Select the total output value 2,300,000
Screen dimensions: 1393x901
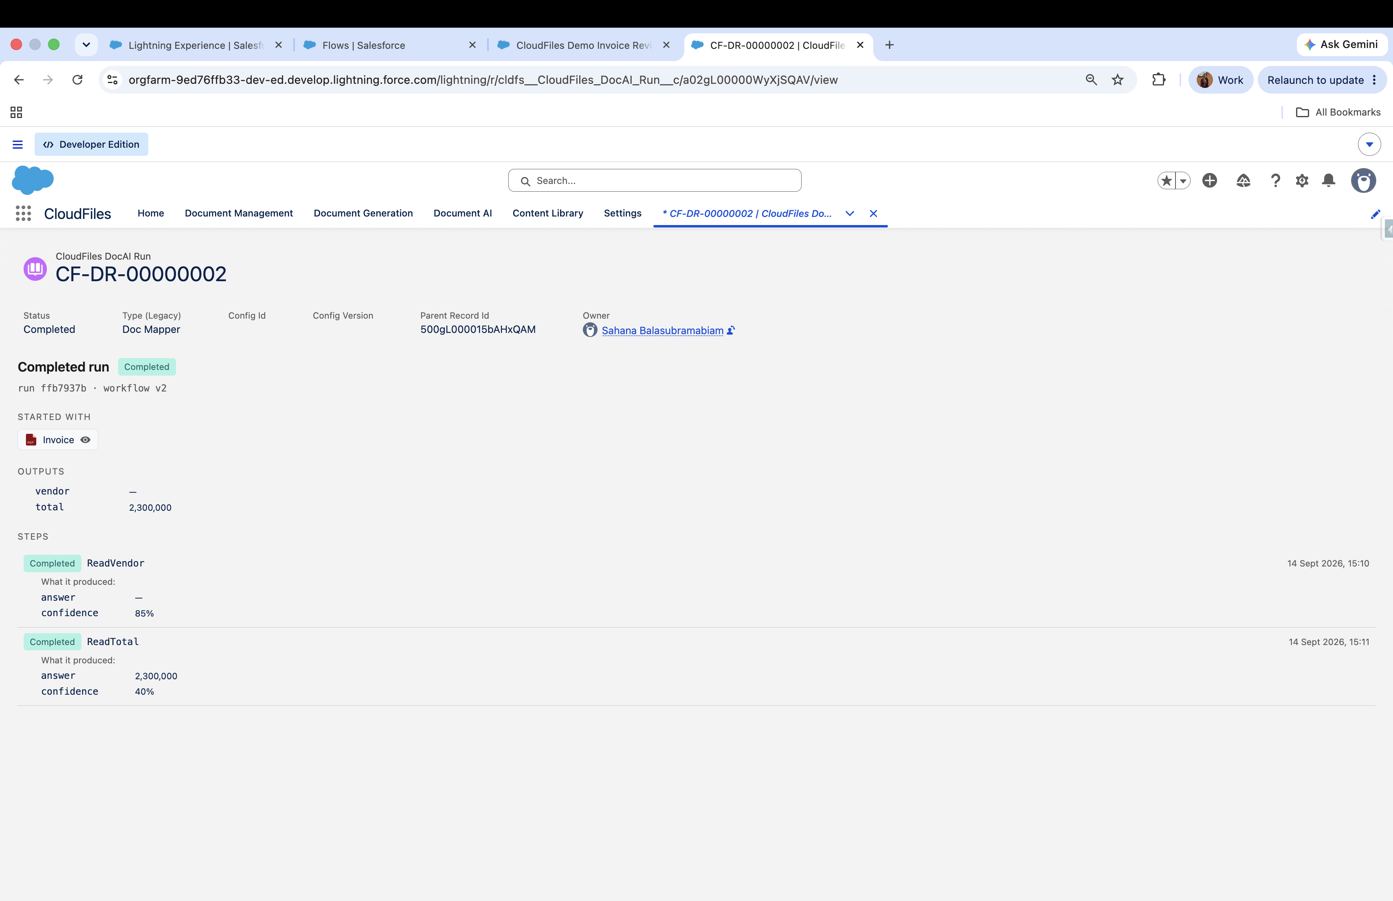150,507
